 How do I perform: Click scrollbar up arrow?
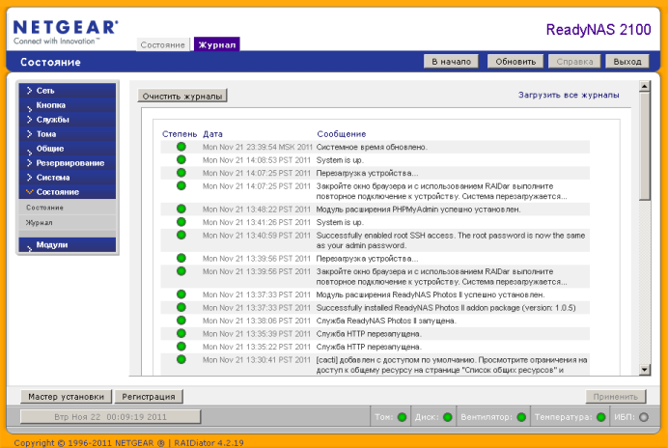pyautogui.click(x=645, y=86)
